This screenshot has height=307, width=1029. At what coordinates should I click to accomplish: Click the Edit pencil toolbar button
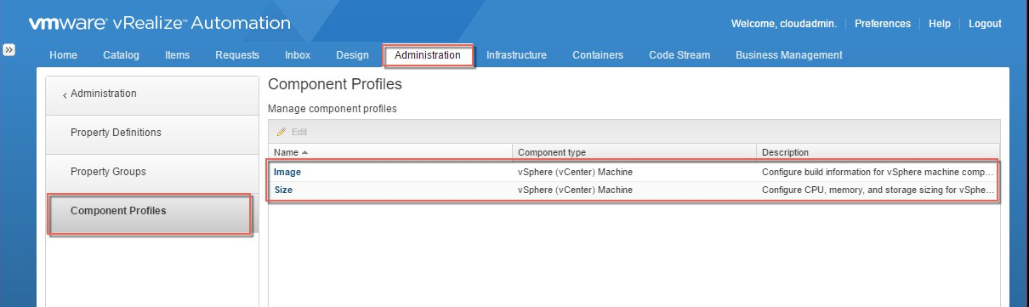pyautogui.click(x=293, y=132)
